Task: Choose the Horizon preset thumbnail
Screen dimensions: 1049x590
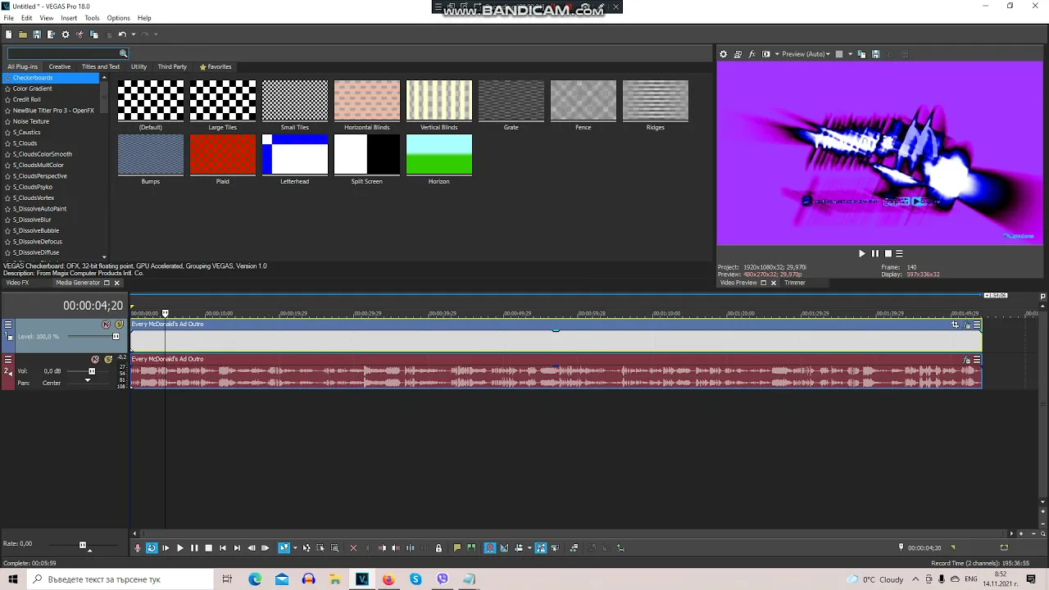Action: [439, 155]
